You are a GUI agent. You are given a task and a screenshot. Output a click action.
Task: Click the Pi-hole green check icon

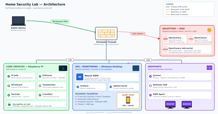(x=9, y=76)
